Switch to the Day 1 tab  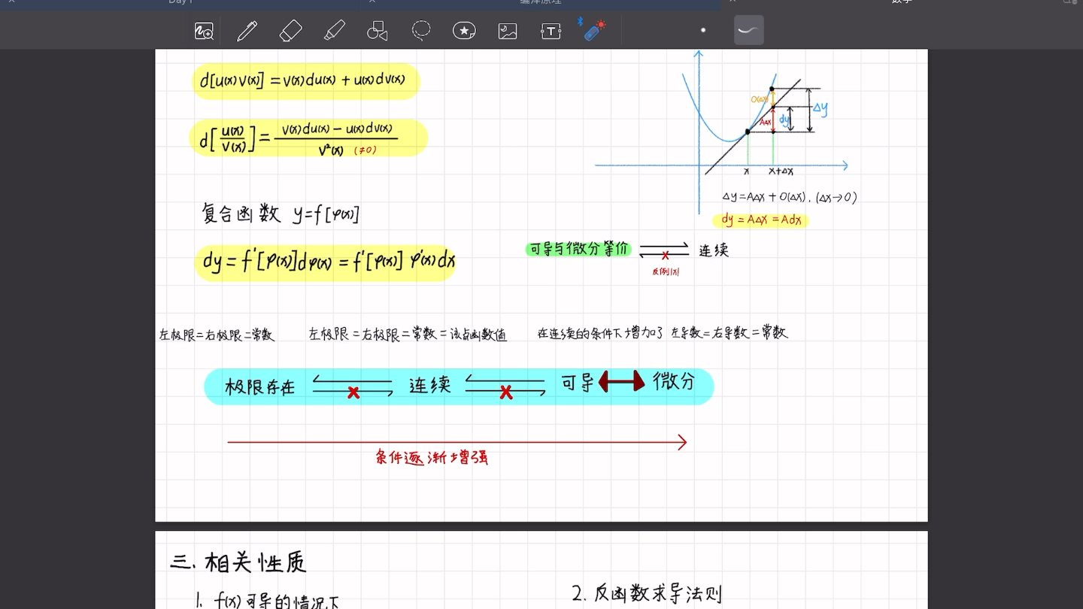point(180,3)
